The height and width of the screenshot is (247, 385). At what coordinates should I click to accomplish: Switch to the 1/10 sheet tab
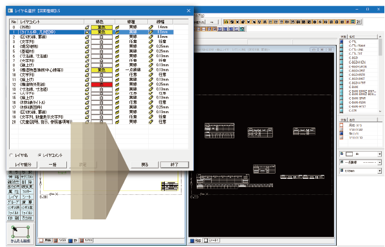coord(86,241)
